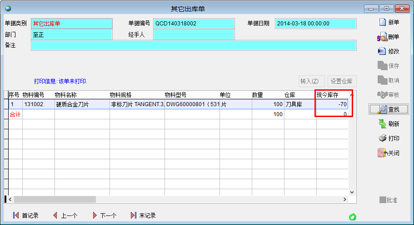The height and width of the screenshot is (225, 414).
Task: Click the 关闭 close form icon
Action: pos(382,153)
